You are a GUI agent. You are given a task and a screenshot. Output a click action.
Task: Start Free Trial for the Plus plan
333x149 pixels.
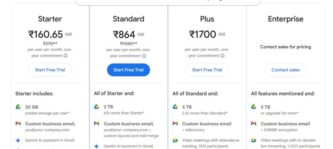(x=207, y=70)
